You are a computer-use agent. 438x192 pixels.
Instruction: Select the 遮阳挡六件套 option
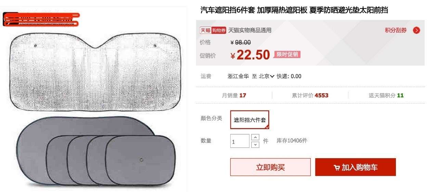point(250,120)
